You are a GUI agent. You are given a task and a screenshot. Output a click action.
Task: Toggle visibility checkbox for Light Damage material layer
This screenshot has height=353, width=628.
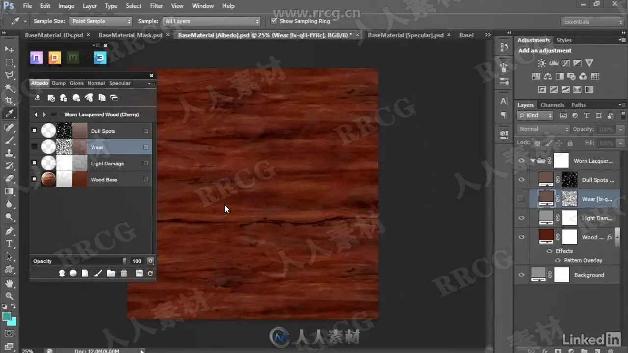(34, 163)
